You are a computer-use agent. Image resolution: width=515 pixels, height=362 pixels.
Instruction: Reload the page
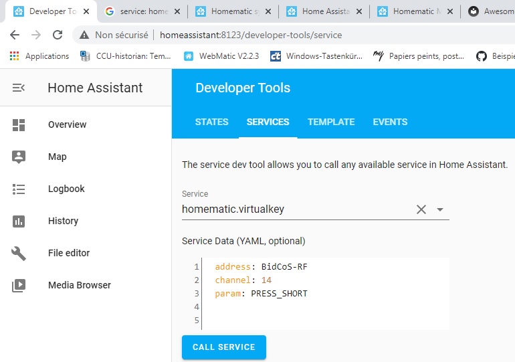tap(58, 35)
